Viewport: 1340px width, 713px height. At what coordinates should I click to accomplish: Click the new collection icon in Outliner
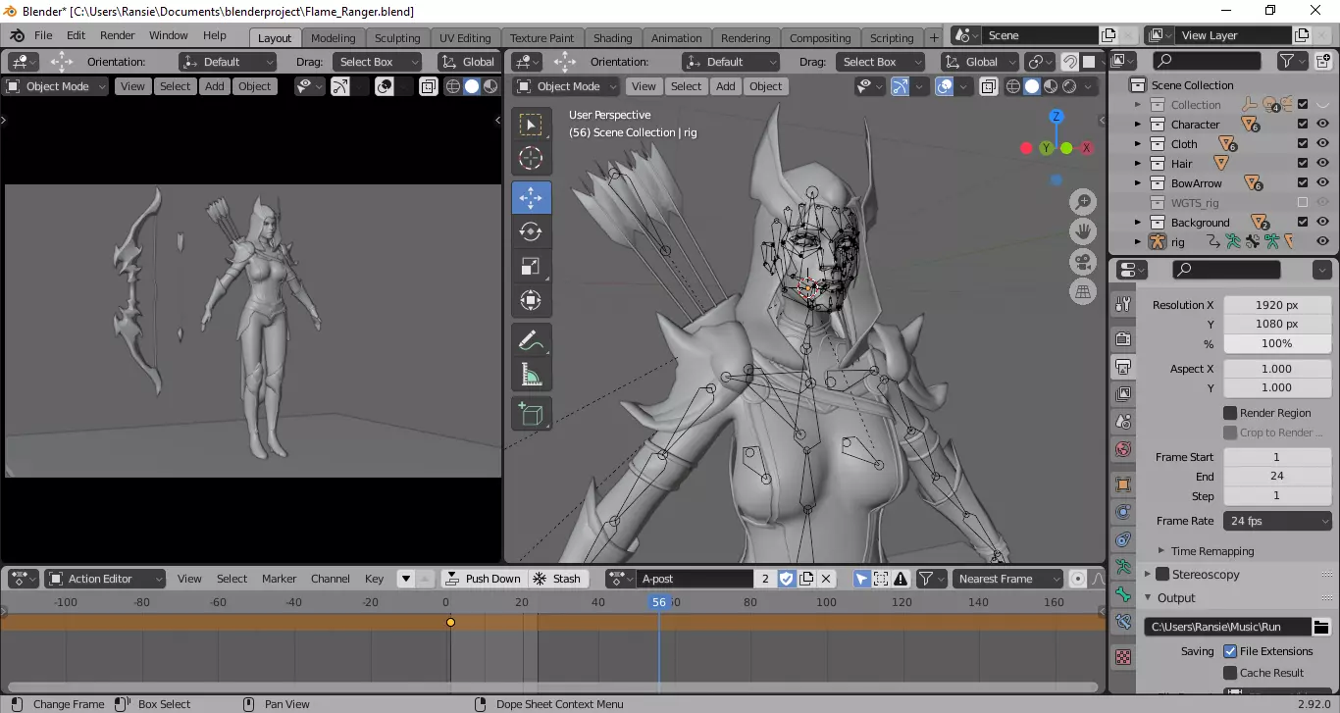[x=1321, y=61]
